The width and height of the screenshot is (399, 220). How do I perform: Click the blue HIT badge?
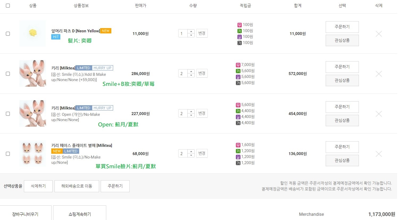(x=56, y=37)
